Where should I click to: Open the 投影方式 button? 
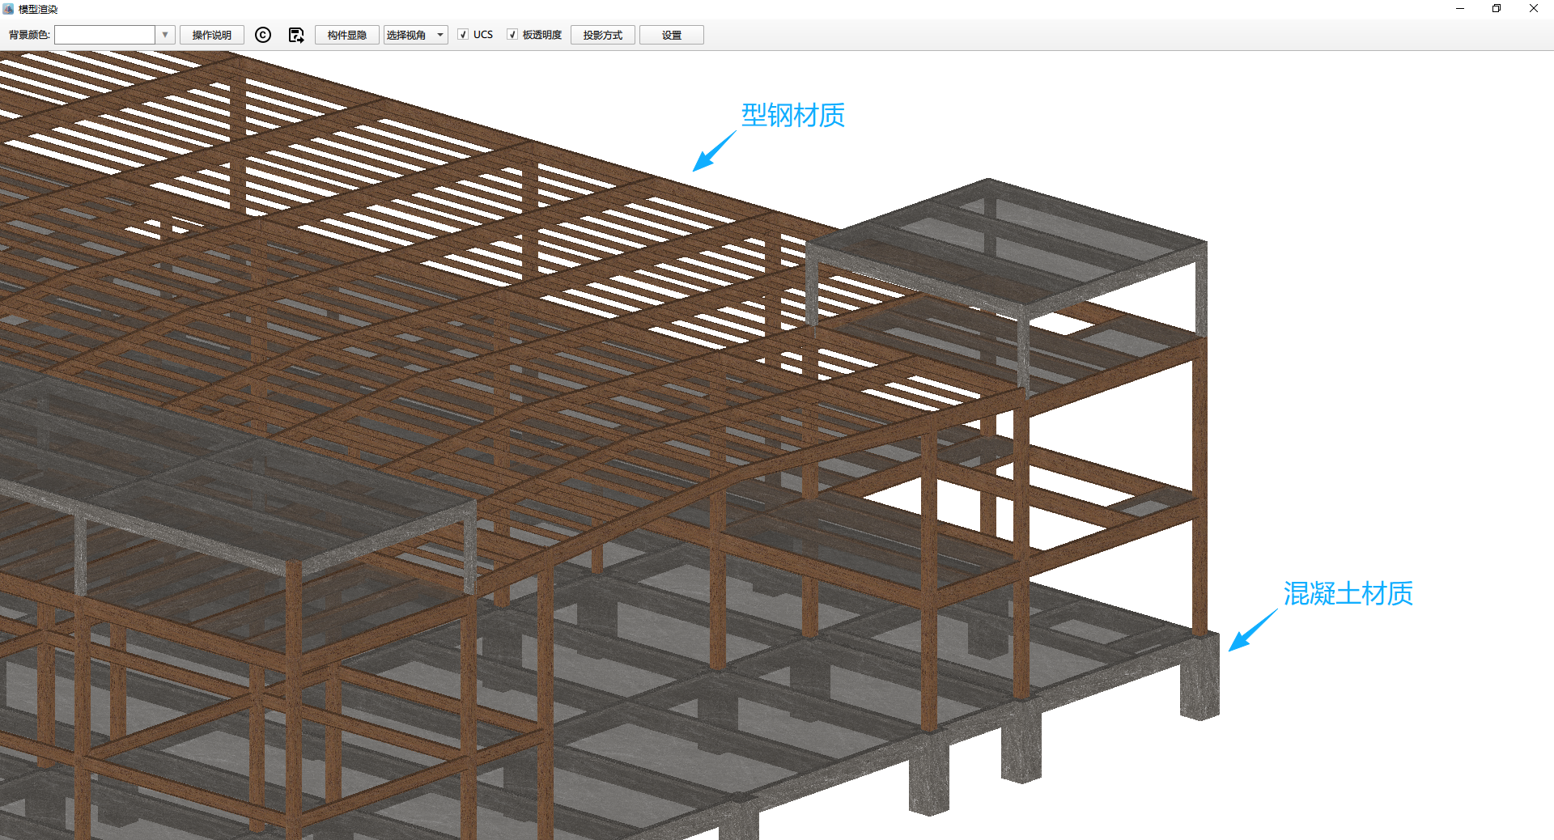[603, 35]
